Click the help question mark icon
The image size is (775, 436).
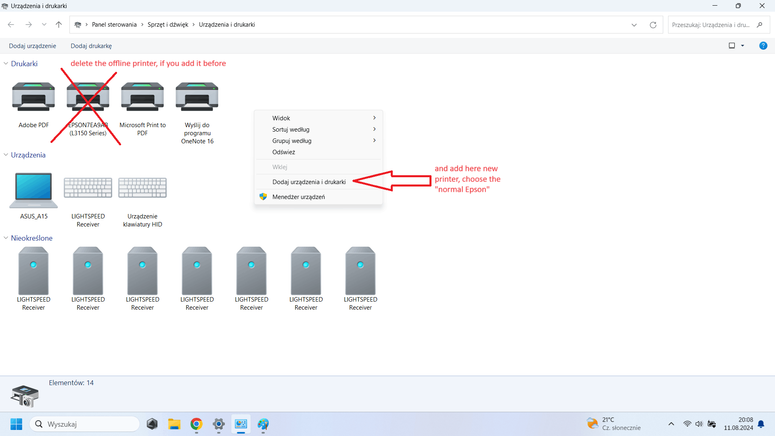pos(763,46)
